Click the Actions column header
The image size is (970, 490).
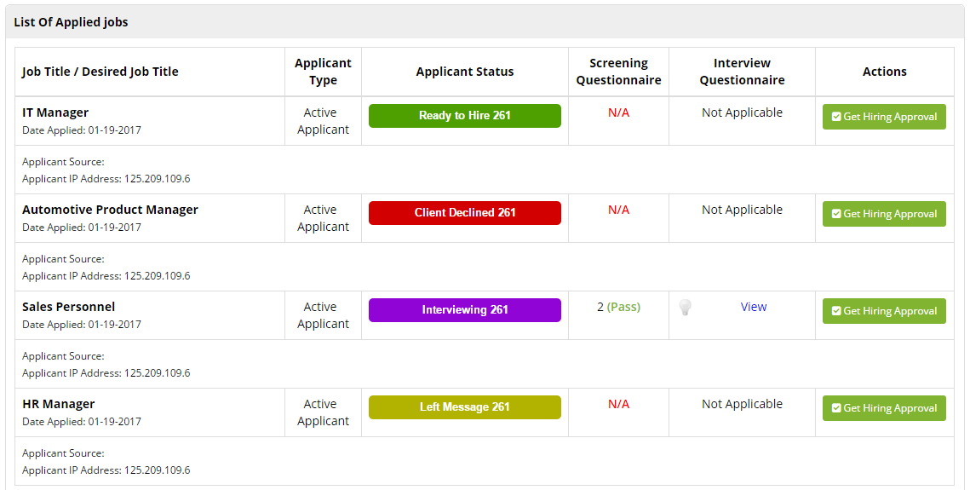click(x=885, y=72)
